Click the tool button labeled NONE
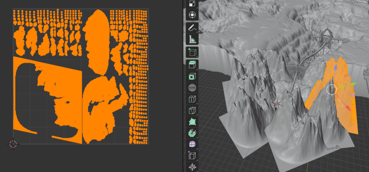Image resolution: width=369 pixels, height=172 pixels. pos(192,88)
